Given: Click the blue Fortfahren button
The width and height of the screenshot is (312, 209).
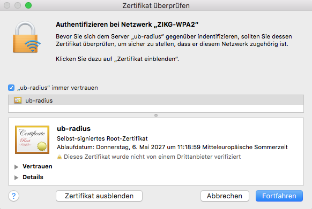Looking at the screenshot, I should pos(279,196).
